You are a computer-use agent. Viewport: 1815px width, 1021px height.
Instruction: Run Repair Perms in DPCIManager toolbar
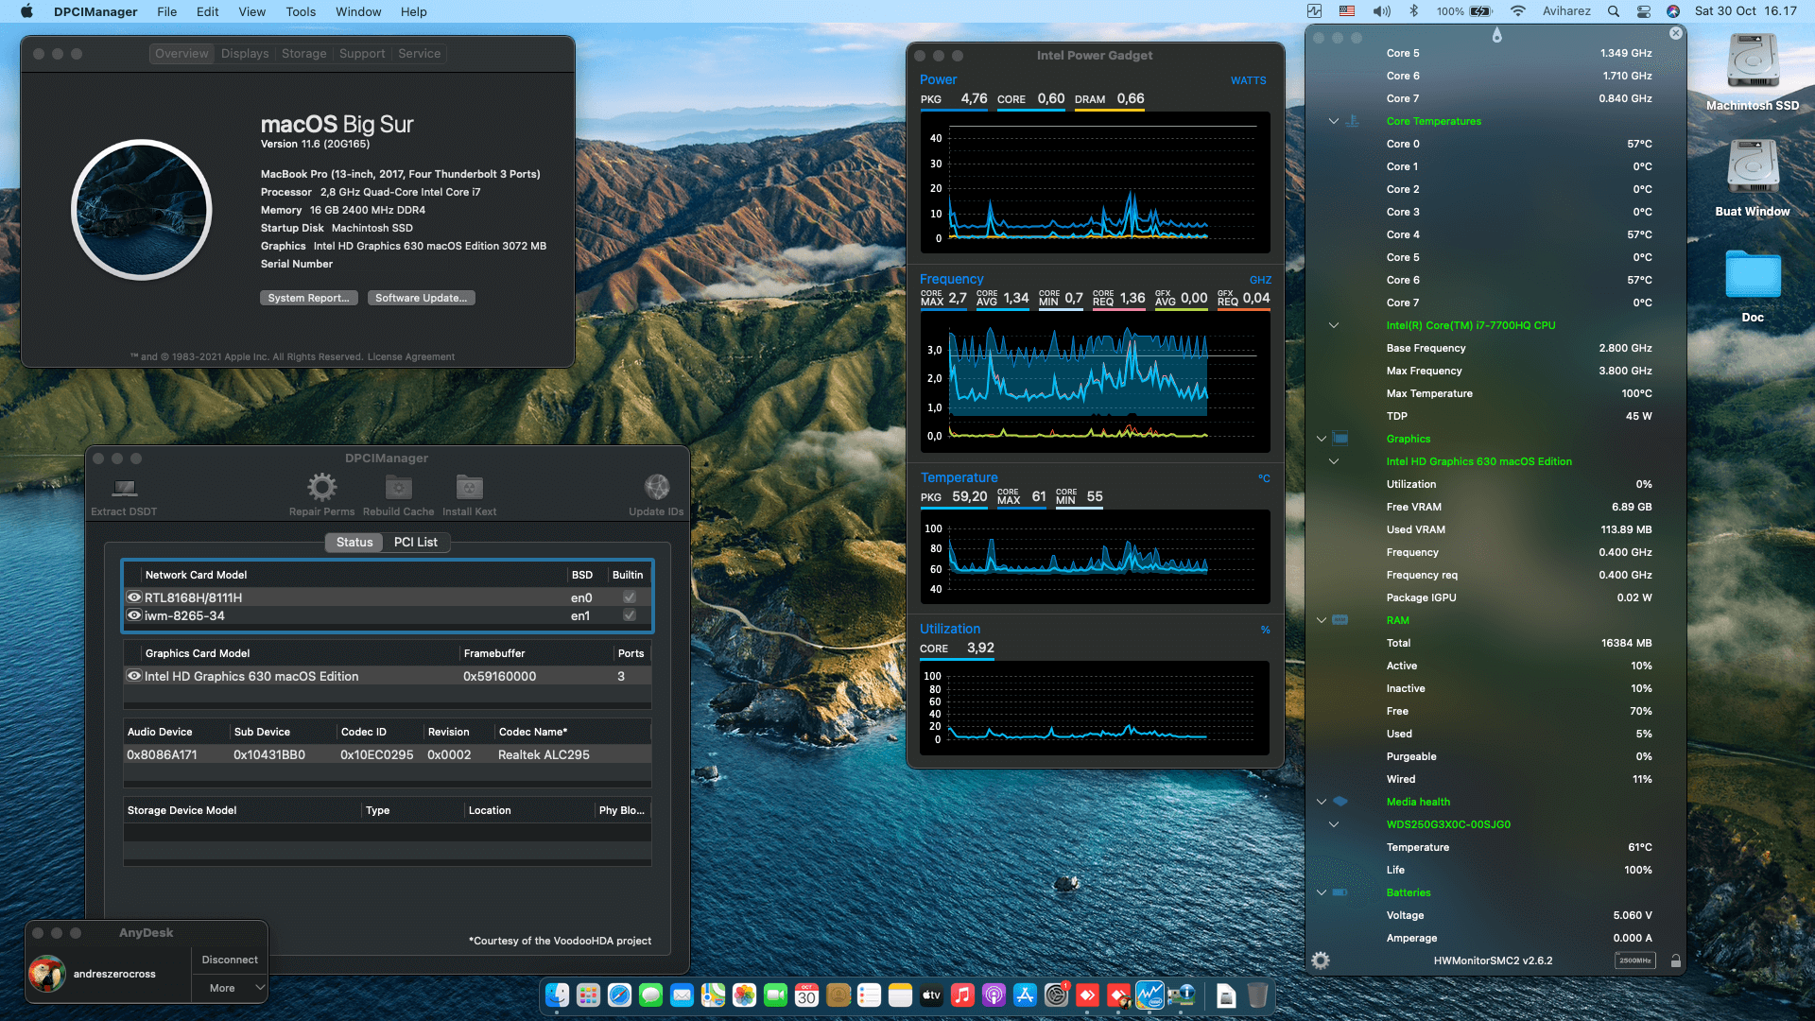tap(321, 495)
